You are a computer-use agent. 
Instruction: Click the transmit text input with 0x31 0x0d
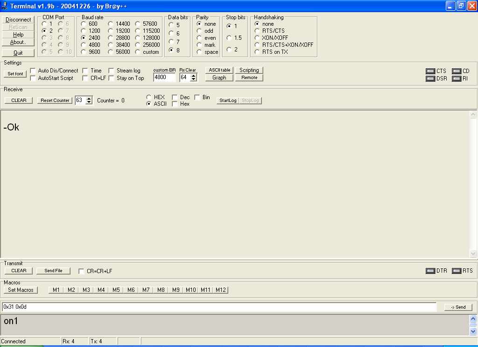click(219, 307)
